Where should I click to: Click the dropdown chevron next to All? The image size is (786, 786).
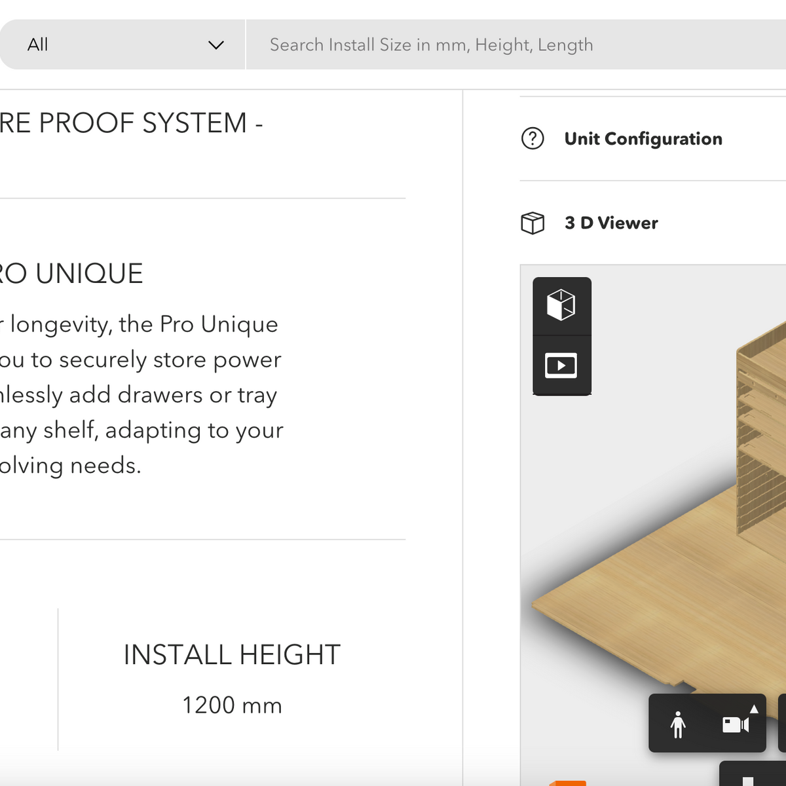pyautogui.click(x=215, y=45)
